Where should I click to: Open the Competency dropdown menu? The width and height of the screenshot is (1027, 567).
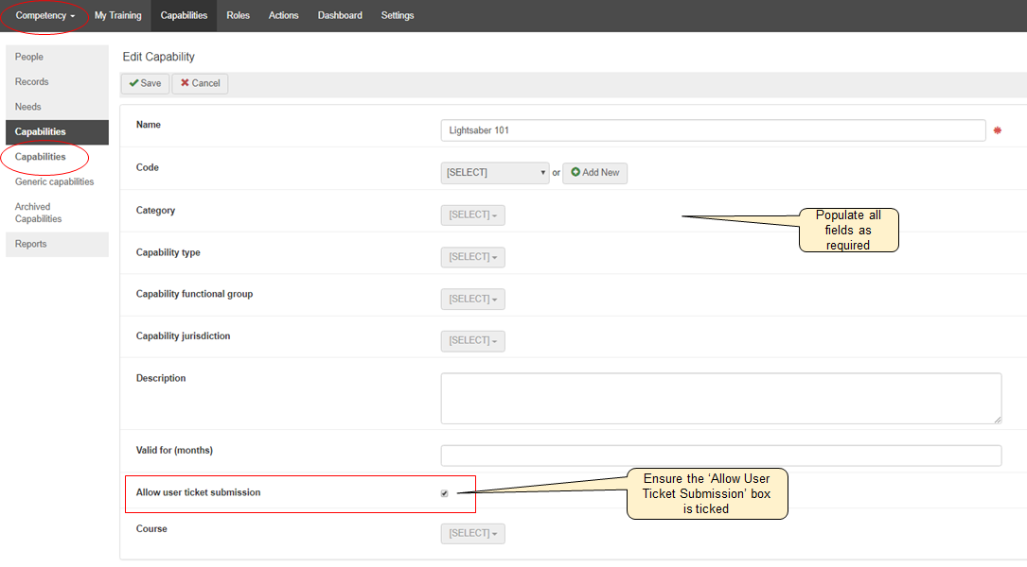pyautogui.click(x=45, y=15)
